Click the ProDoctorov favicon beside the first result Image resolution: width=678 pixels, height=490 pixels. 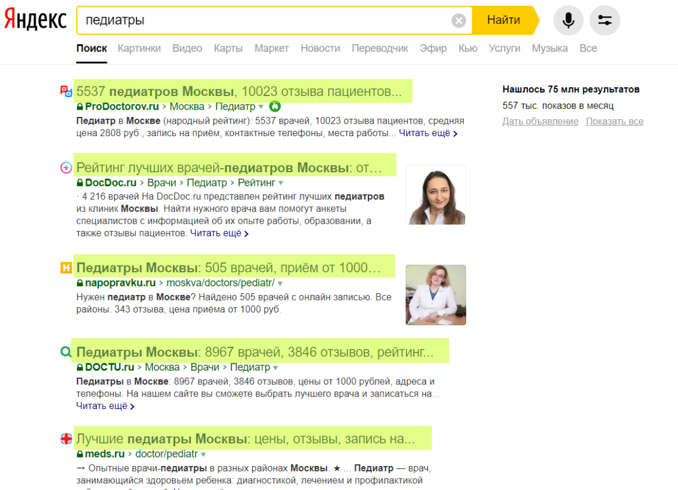click(66, 91)
